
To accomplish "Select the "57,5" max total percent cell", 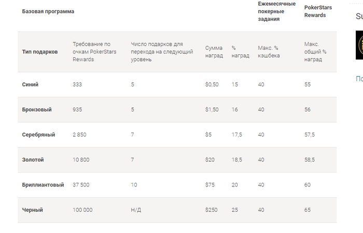I will tap(309, 135).
